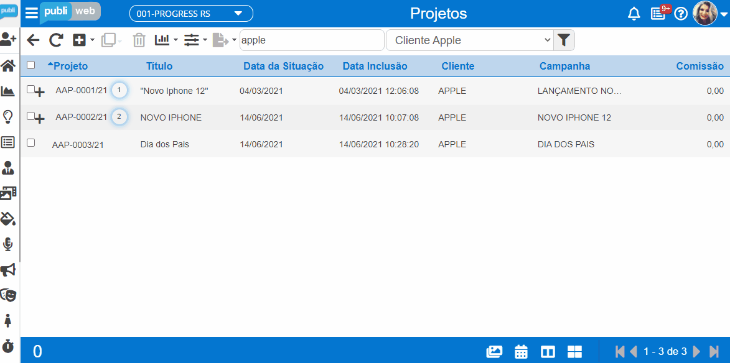Open stopwatch icon in sidebar

(8, 346)
